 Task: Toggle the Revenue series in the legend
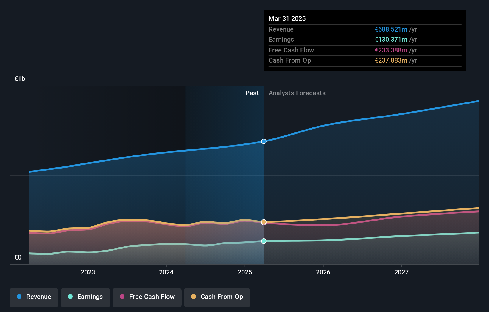tap(34, 297)
